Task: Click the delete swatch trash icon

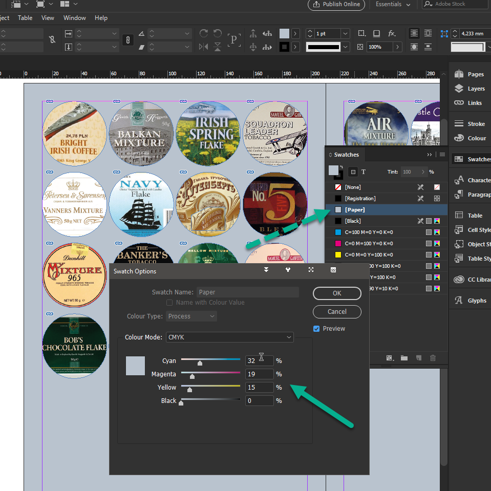Action: (x=433, y=358)
